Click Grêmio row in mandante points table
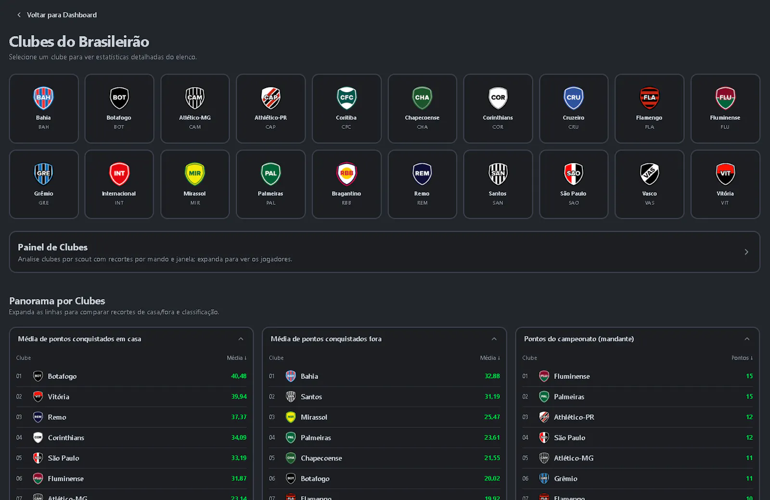This screenshot has width=770, height=500. coord(638,478)
